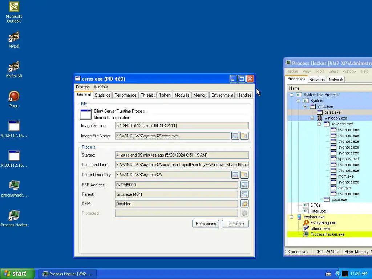Screen dimensions: 372x279
Task: Click the CPU: 29.10% status bar entry
Action: 327,252
